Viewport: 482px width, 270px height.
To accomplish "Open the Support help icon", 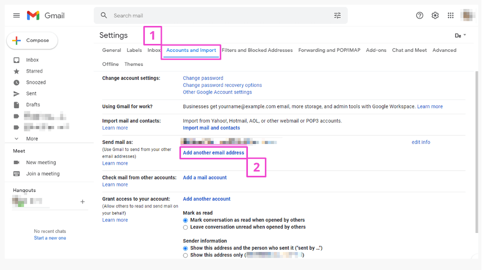I will tap(419, 15).
